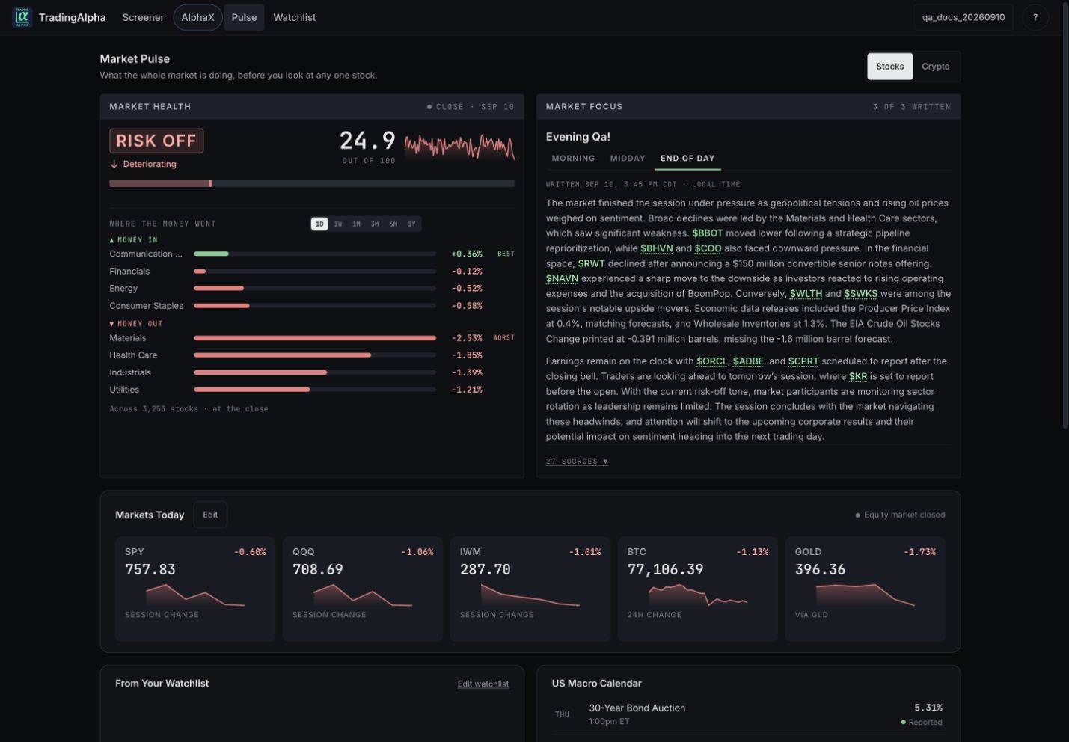Open the Edit watchlist link

tap(483, 684)
